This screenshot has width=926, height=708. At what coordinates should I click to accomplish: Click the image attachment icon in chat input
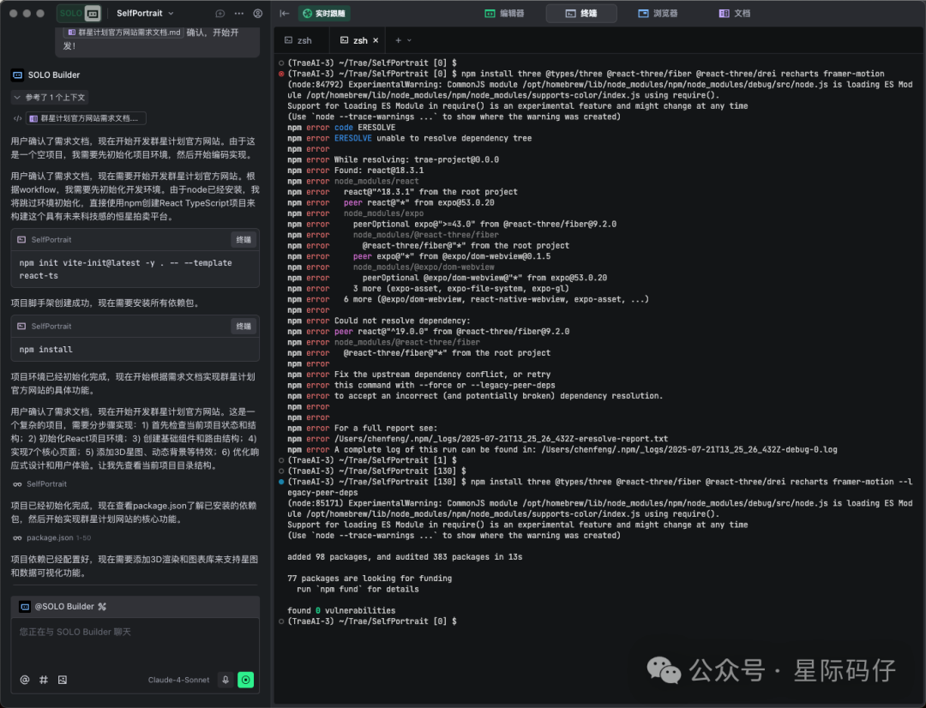tap(63, 679)
